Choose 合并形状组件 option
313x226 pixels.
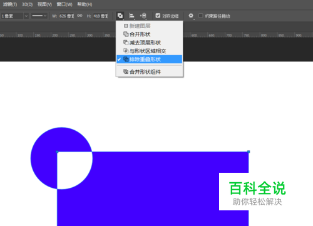[150, 72]
